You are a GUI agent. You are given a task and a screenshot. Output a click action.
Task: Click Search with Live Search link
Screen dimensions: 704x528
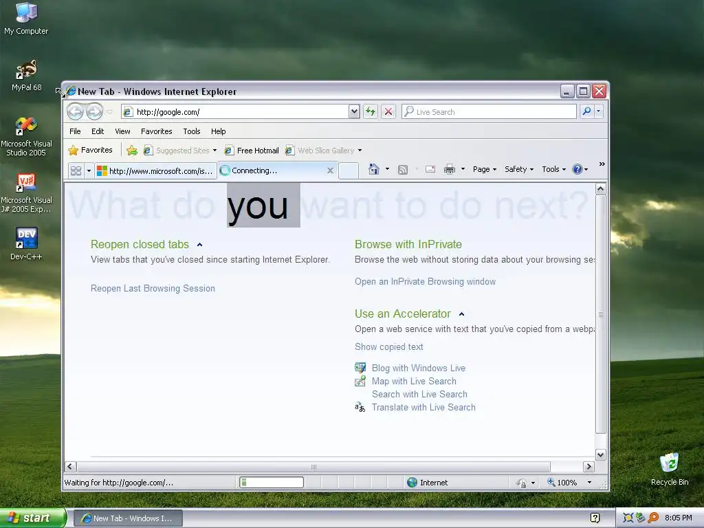419,394
